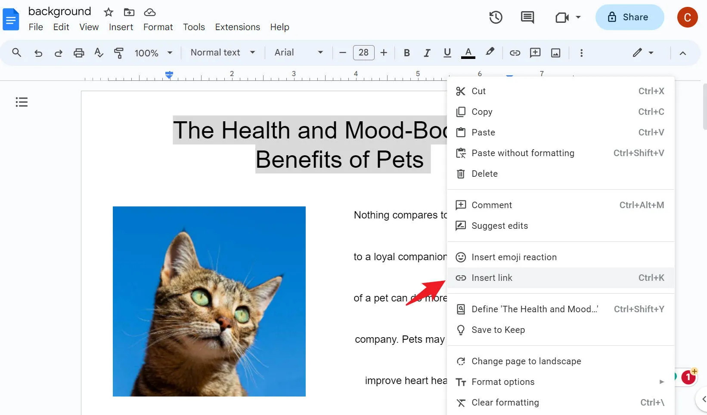Click the font size input field
The image size is (707, 415).
click(x=363, y=52)
